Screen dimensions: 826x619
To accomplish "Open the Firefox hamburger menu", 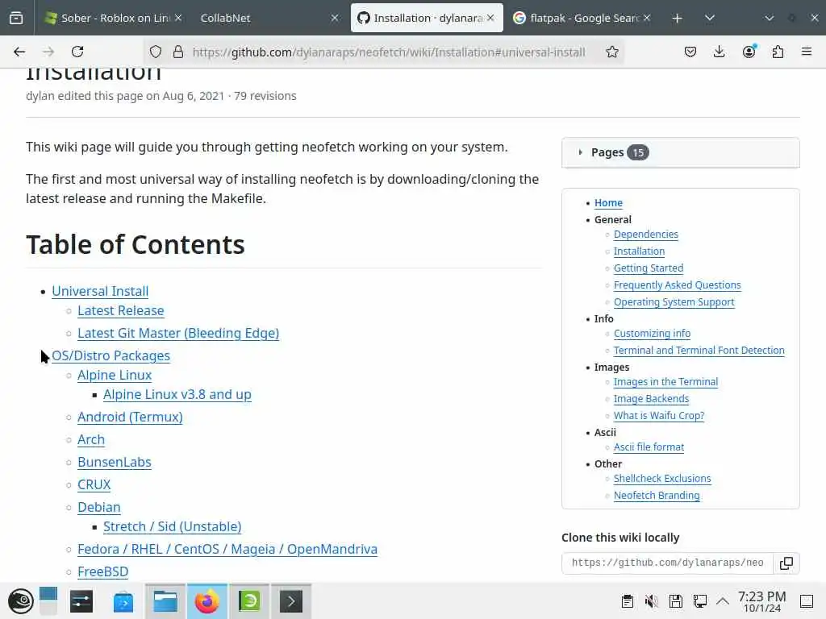I will [x=807, y=52].
